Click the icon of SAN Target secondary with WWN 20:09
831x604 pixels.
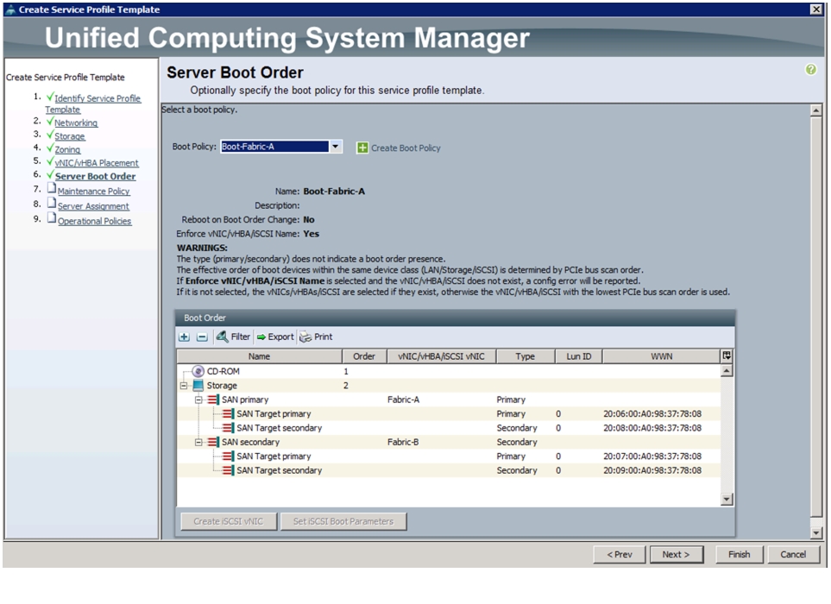228,470
